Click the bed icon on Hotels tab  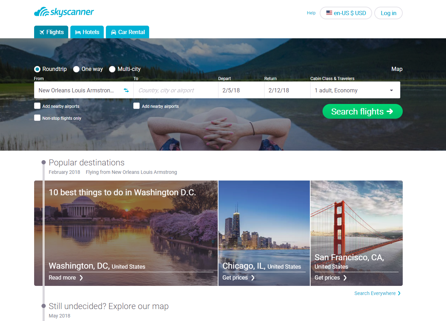[78, 32]
